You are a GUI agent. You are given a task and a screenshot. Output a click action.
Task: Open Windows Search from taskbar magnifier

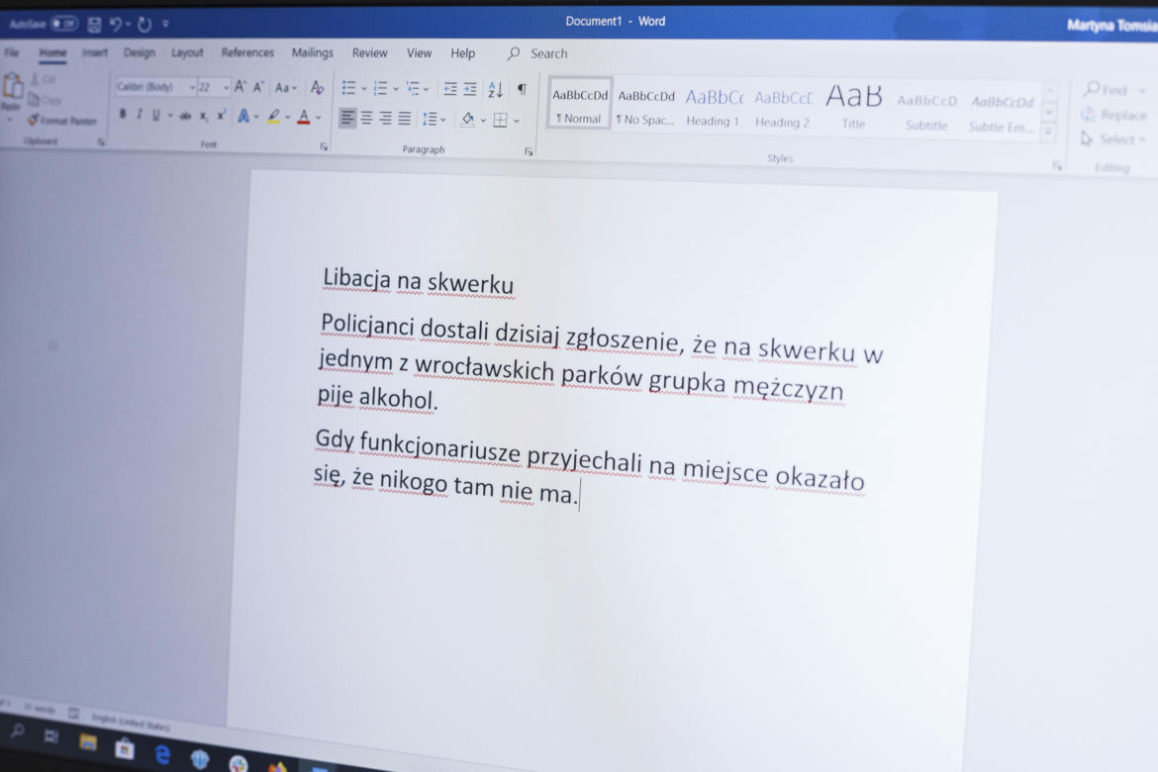pyautogui.click(x=18, y=730)
